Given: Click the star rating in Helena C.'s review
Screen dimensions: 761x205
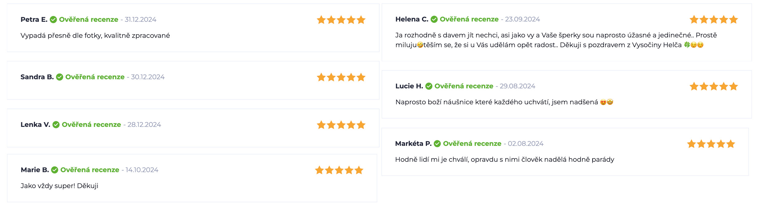Looking at the screenshot, I should coord(713,20).
